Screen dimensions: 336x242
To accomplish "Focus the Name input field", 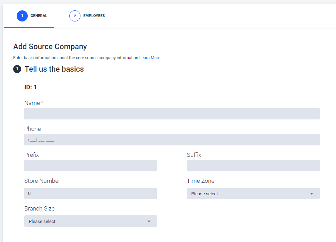I will [172, 114].
